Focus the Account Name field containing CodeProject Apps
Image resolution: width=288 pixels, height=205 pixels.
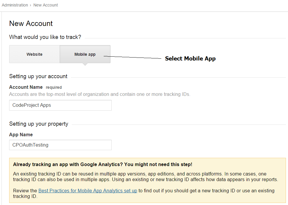61,105
